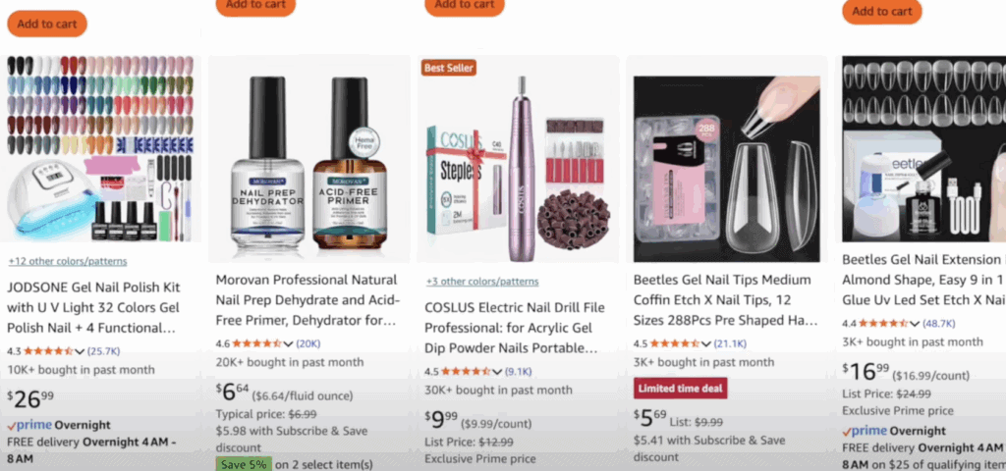Open COSLUS Electric Nail Drill title link

click(515, 328)
